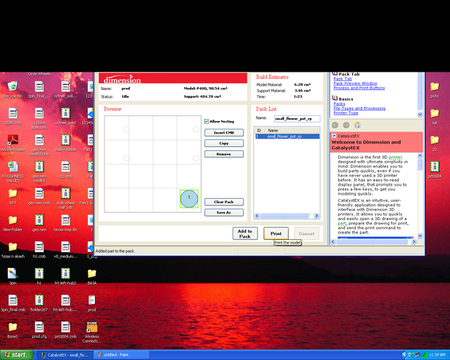This screenshot has width=450, height=360.
Task: Select the prod.cfg file icon
Action: tap(39, 330)
